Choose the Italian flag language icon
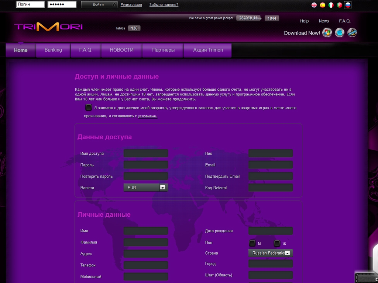 coord(331,5)
